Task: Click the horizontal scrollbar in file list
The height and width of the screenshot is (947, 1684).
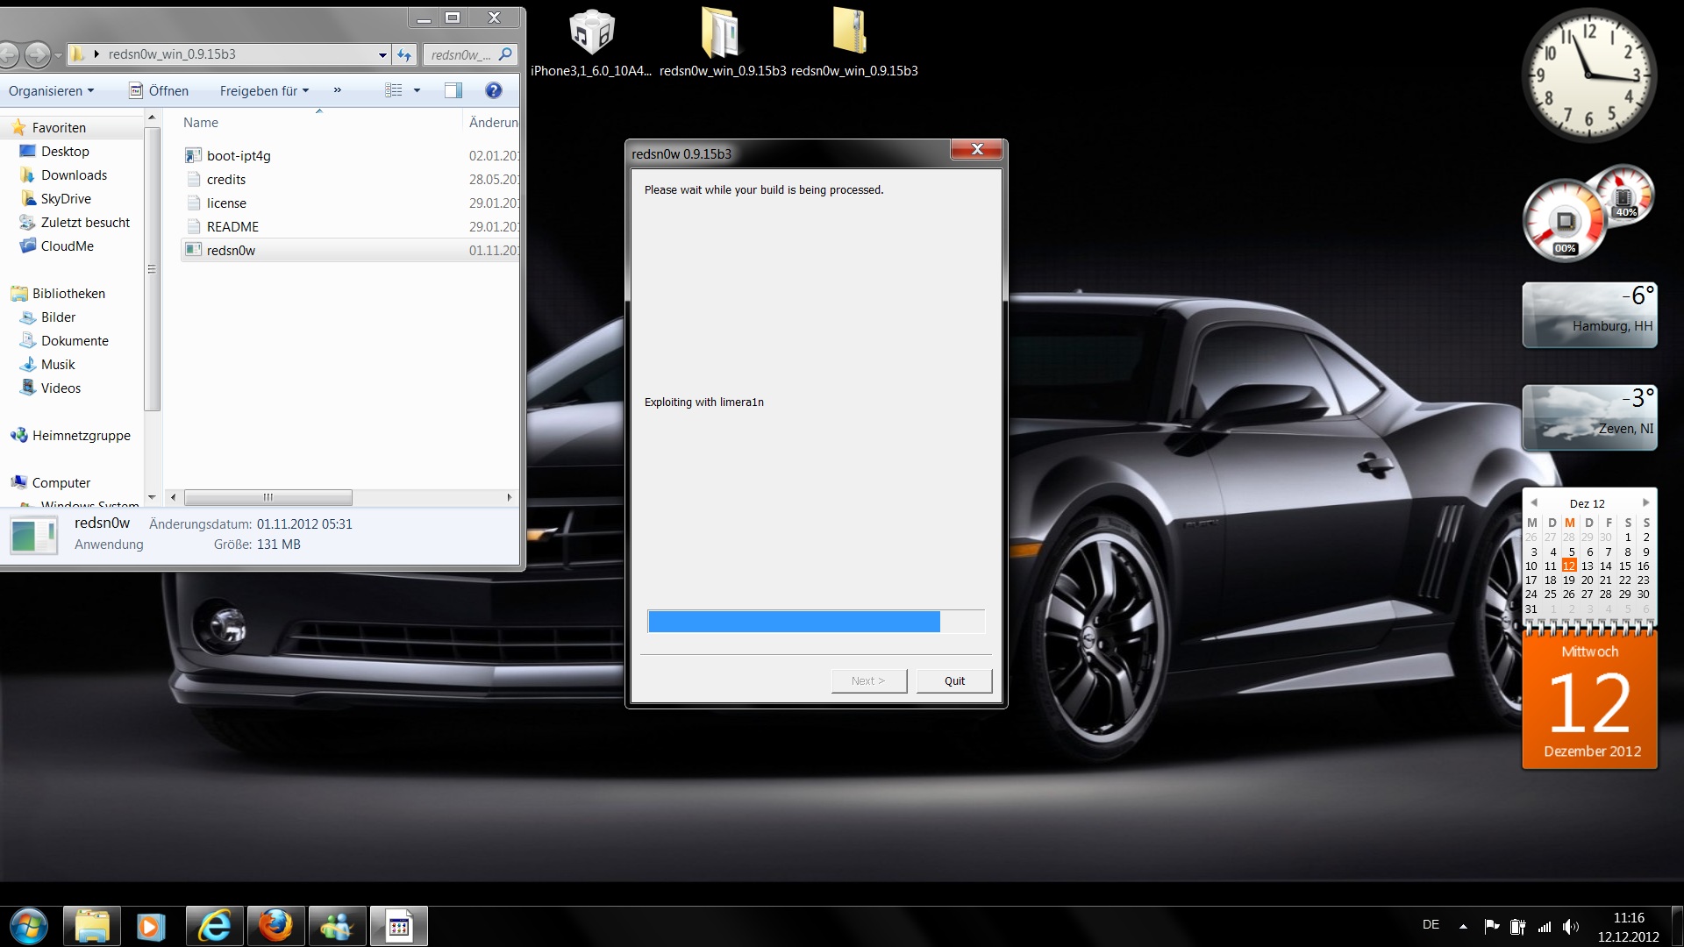Action: pyautogui.click(x=268, y=497)
